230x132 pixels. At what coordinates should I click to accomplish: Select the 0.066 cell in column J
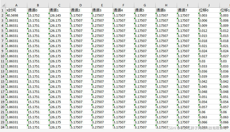tap(209, 122)
